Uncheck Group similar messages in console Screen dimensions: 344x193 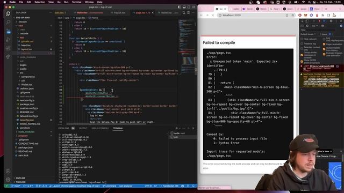pos(302,55)
